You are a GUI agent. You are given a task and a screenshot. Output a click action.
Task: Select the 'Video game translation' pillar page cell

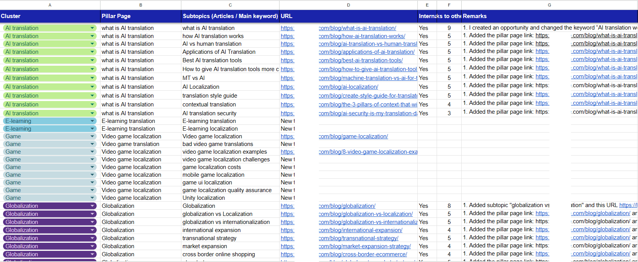[x=141, y=144]
